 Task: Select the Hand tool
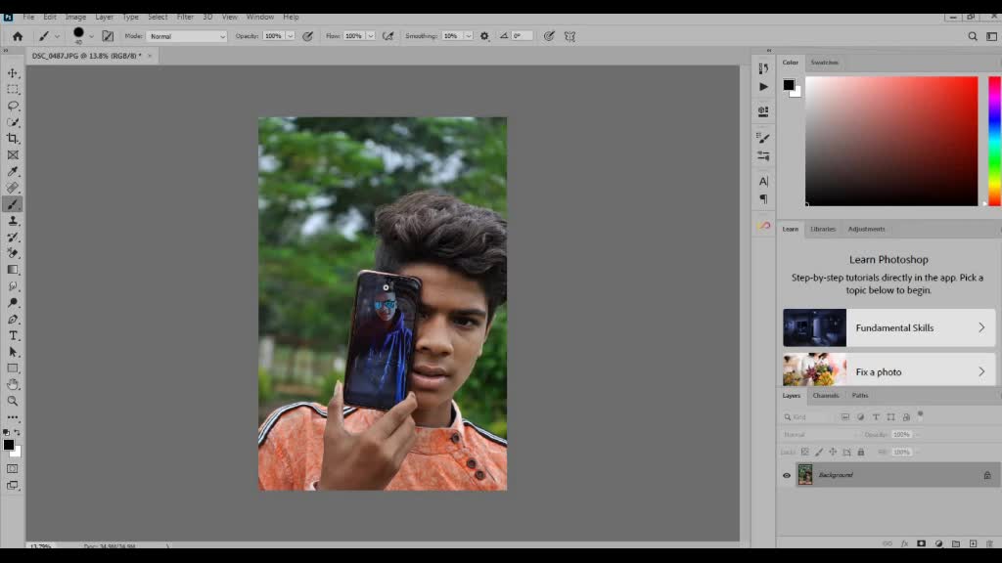pyautogui.click(x=13, y=385)
